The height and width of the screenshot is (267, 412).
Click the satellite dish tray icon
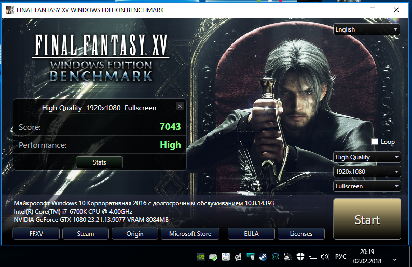[x=288, y=257]
